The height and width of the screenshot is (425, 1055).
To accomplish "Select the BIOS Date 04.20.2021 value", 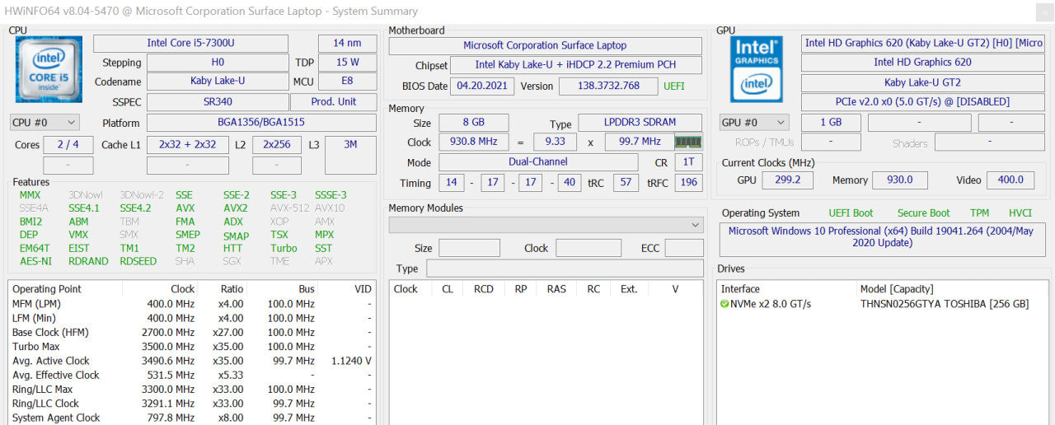I will pos(482,86).
